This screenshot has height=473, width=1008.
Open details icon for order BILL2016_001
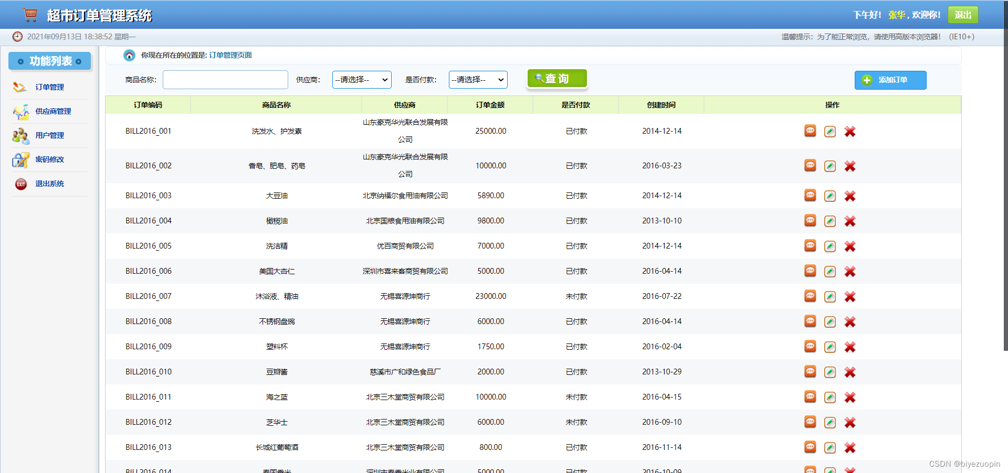click(x=810, y=131)
